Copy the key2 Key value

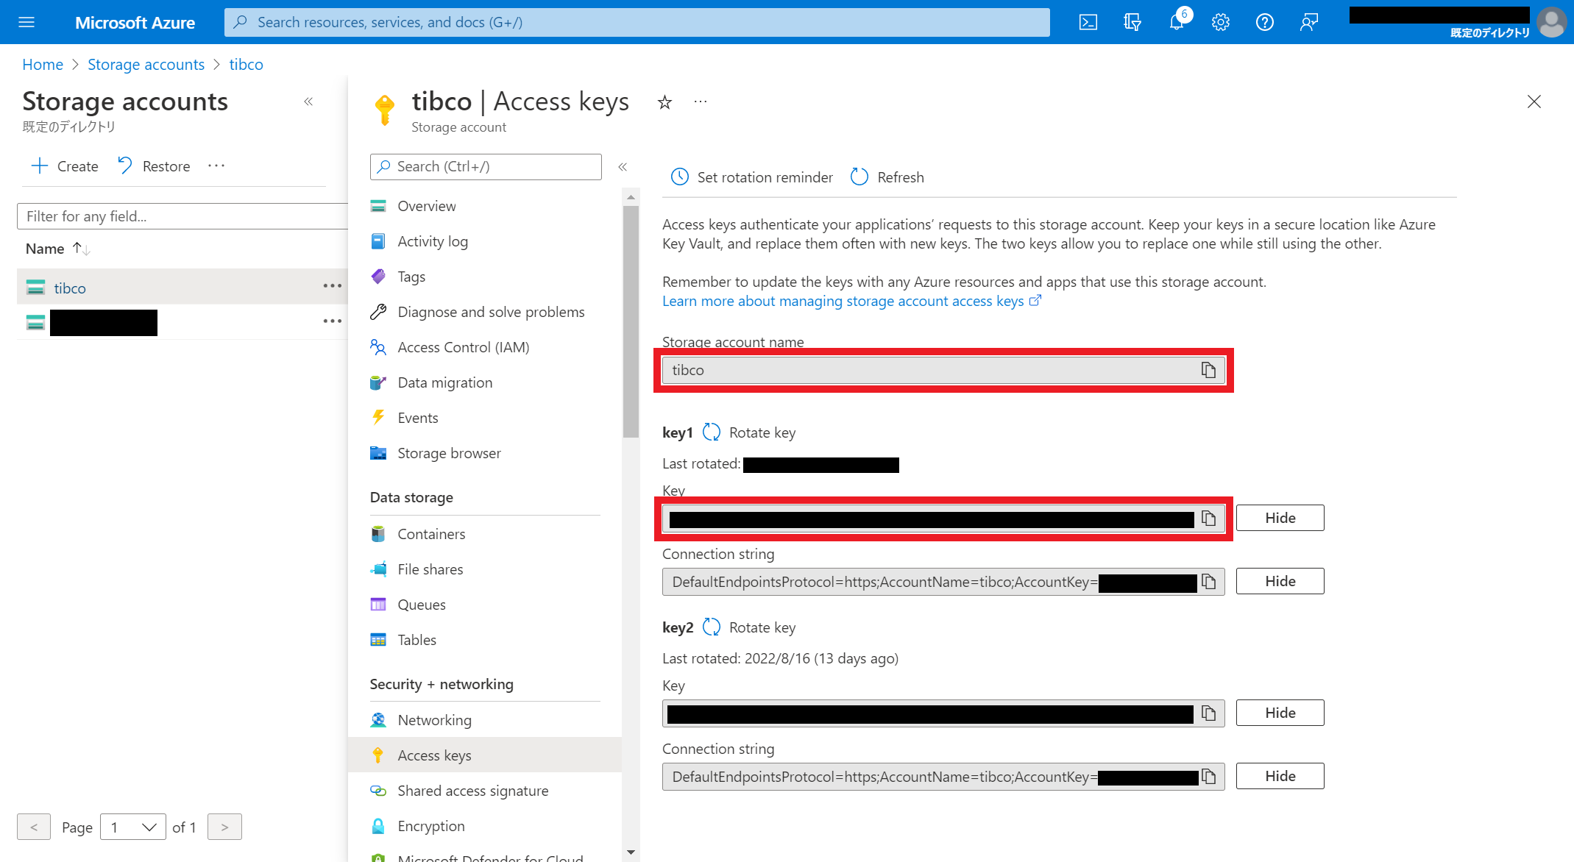pos(1208,713)
